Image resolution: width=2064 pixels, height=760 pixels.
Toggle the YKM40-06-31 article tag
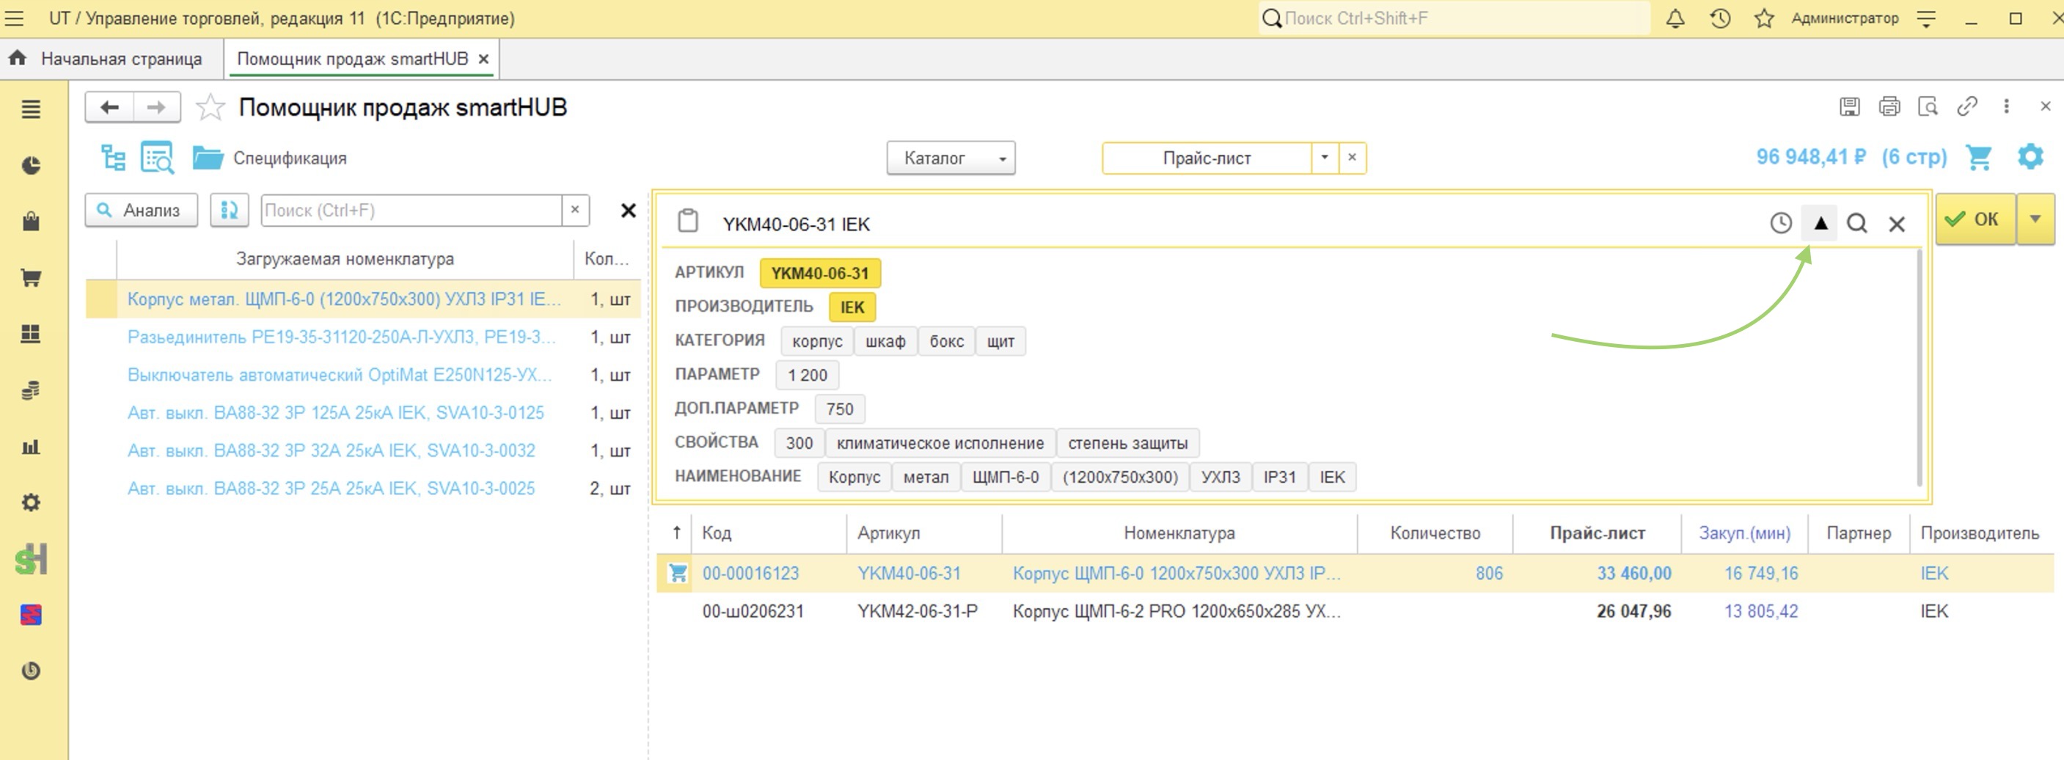pyautogui.click(x=820, y=274)
